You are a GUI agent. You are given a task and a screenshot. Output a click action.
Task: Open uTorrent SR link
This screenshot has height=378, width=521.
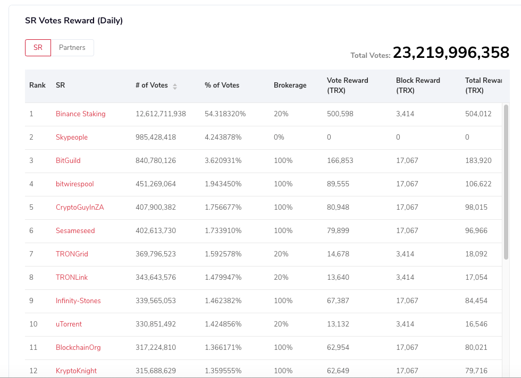click(69, 324)
